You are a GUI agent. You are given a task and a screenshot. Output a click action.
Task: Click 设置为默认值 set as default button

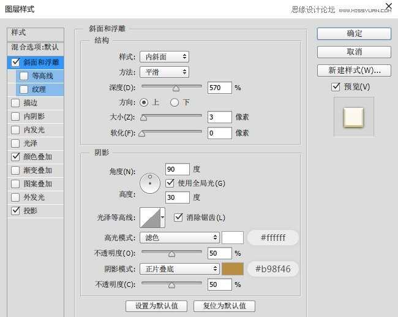tap(156, 306)
